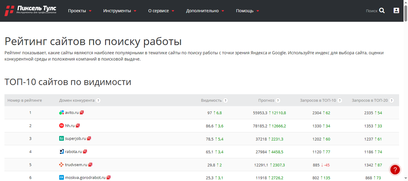Screen dimensions: 408x181
Task: Click help icon beside Домен конкурента
Action: pos(98,100)
